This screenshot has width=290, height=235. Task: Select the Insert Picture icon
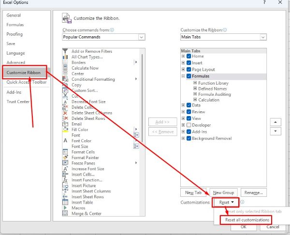coord(65,186)
